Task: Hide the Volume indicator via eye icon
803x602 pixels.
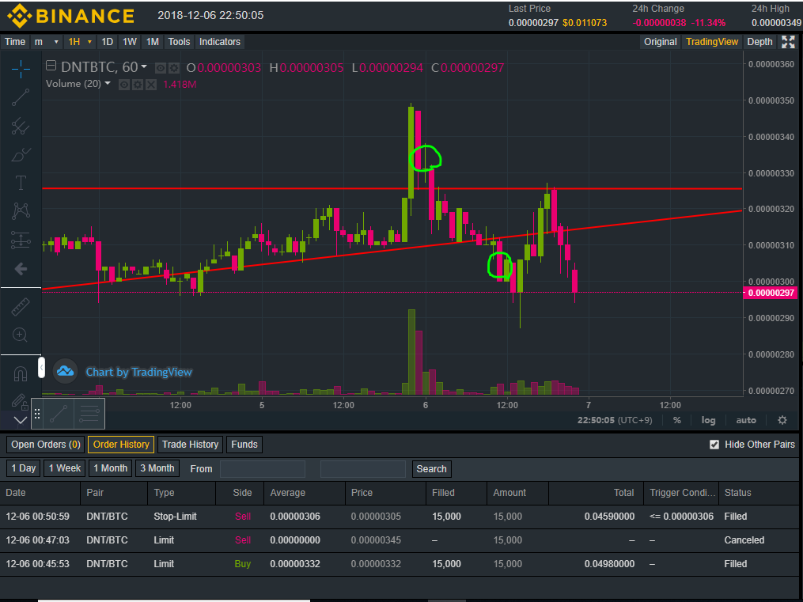Action: [x=124, y=84]
